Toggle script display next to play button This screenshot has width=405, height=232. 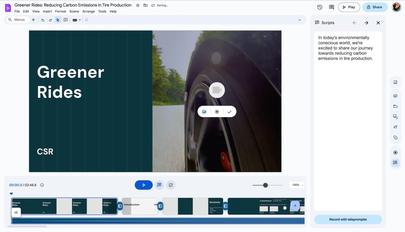point(159,185)
